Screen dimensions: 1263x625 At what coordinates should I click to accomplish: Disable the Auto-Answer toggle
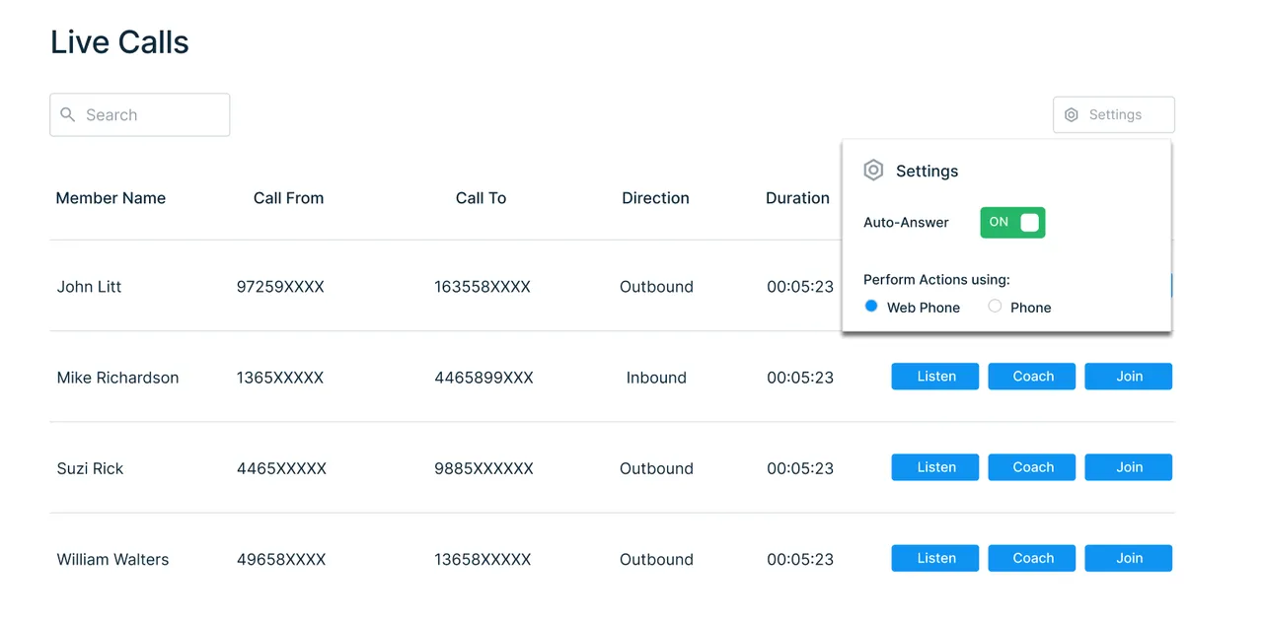[1012, 222]
